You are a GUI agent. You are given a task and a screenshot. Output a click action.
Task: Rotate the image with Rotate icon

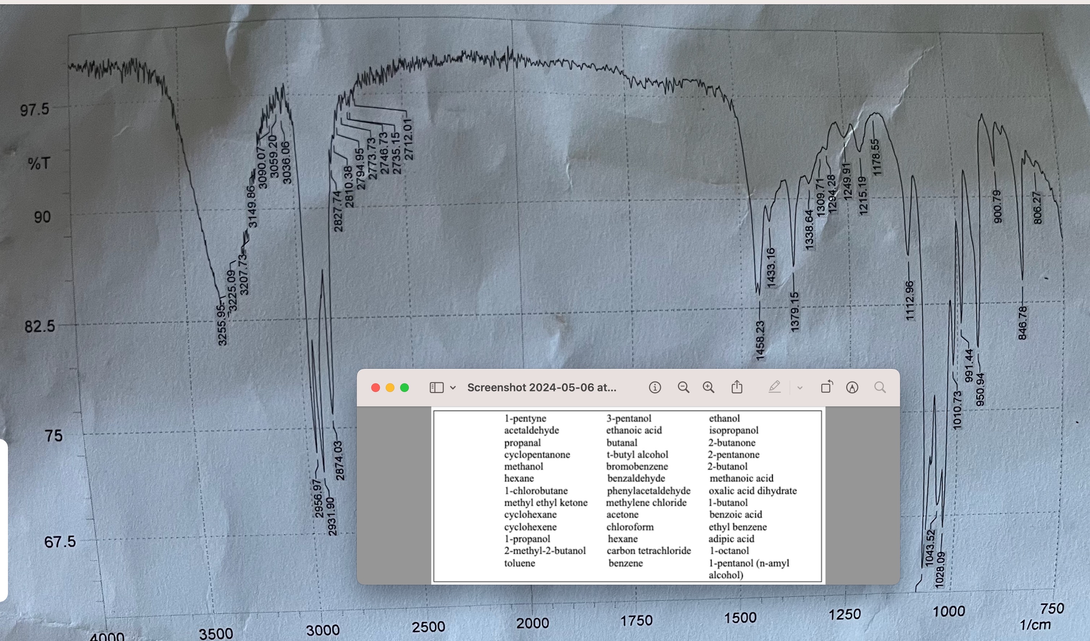827,387
